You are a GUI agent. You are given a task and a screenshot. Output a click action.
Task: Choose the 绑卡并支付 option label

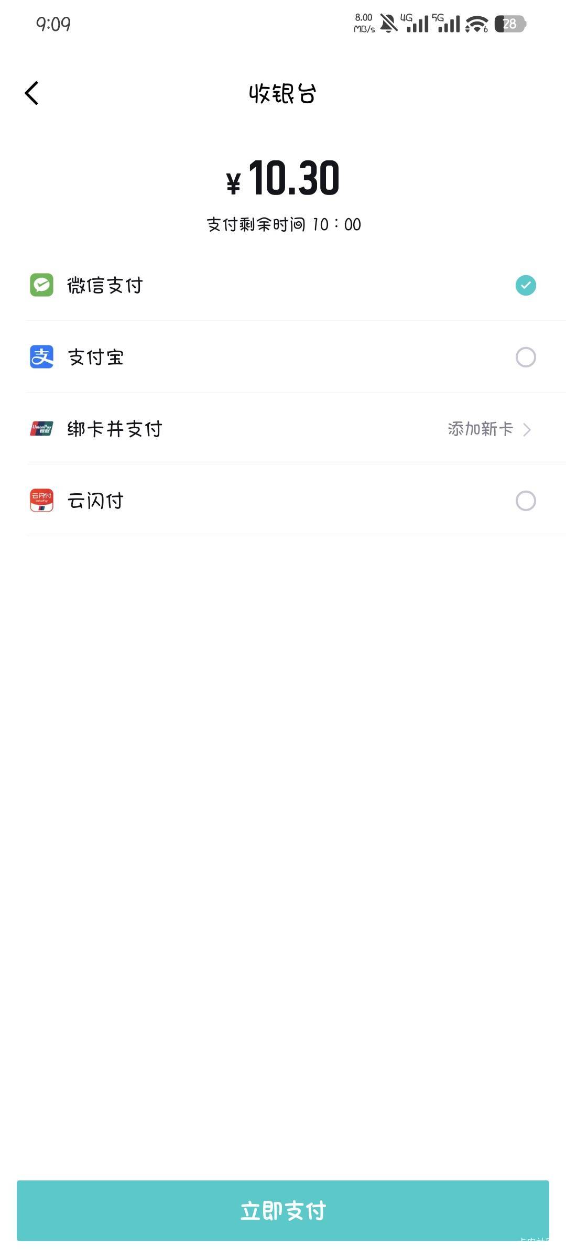[x=115, y=429]
